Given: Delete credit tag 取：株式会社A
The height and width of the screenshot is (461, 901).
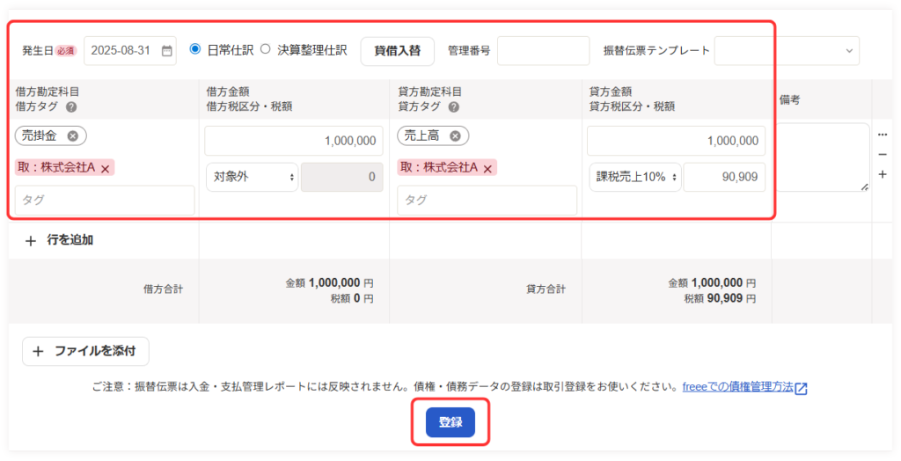Looking at the screenshot, I should [x=487, y=168].
